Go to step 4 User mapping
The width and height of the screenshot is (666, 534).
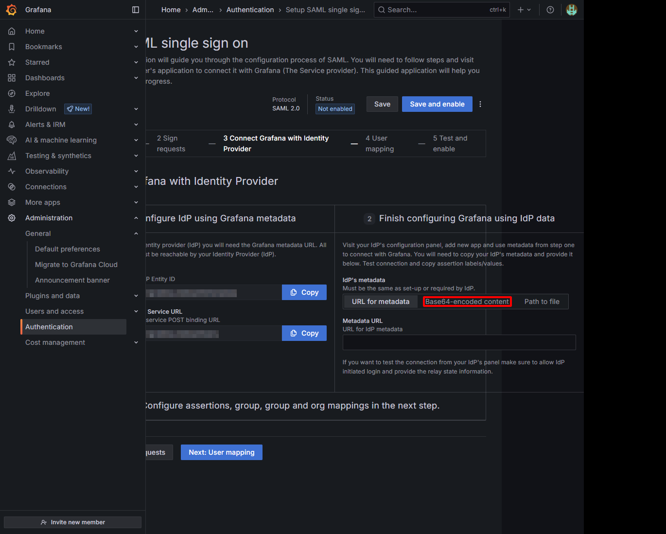[380, 143]
